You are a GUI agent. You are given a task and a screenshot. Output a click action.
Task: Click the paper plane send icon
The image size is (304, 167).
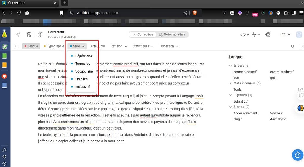(x=18, y=34)
